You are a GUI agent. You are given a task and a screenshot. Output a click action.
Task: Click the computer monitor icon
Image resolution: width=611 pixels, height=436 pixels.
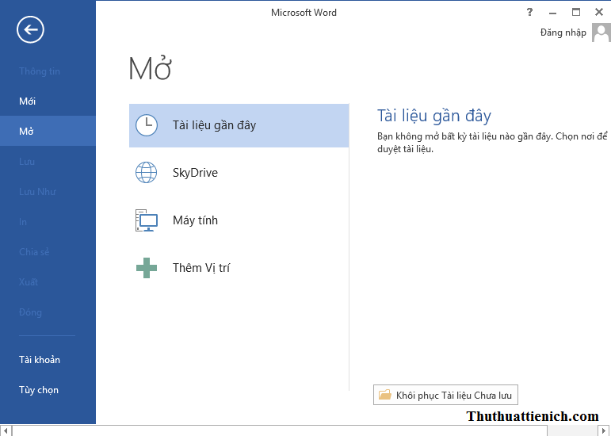tap(147, 220)
